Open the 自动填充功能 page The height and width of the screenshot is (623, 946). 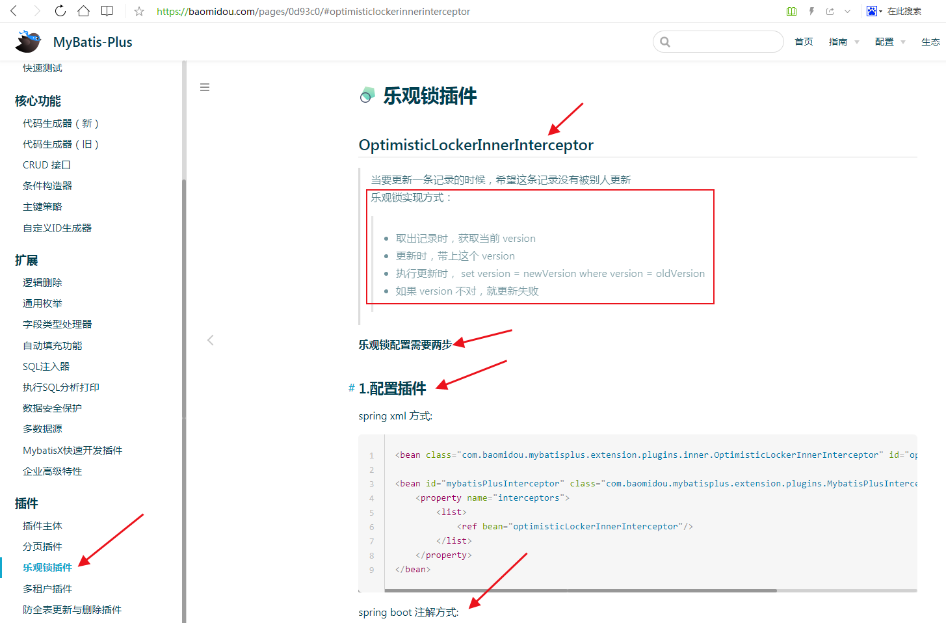53,346
